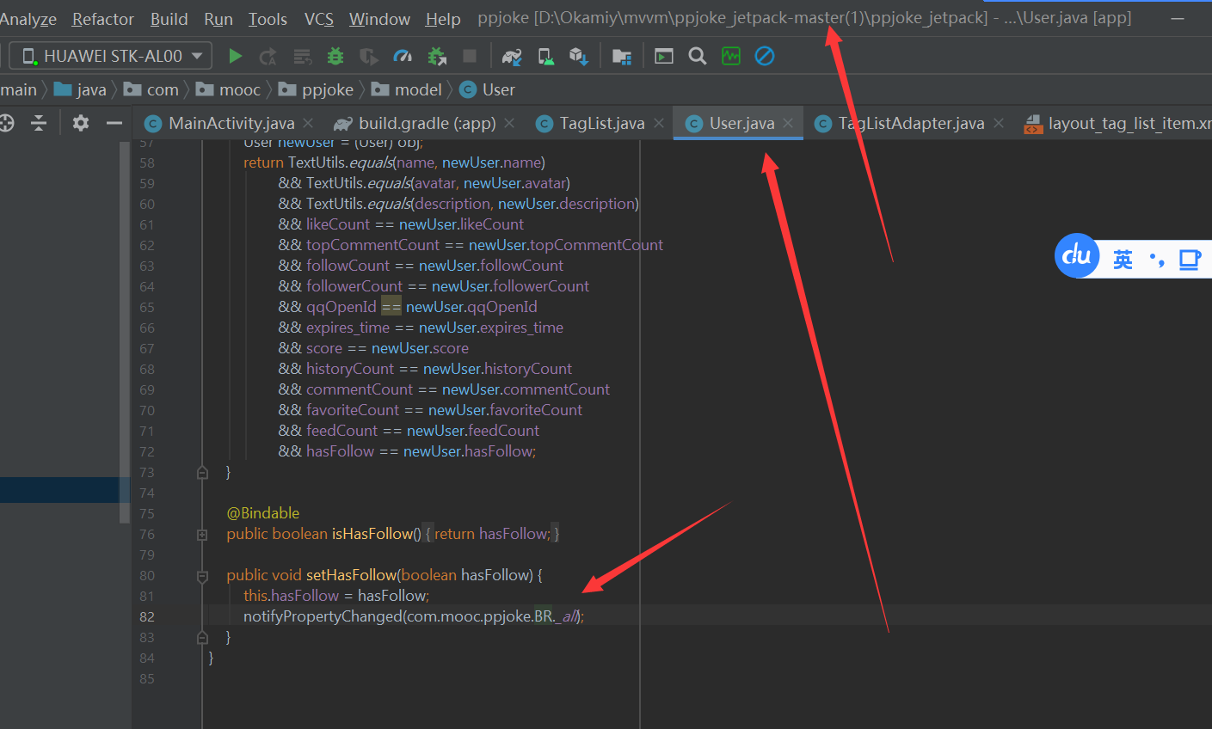Open the run anything terminal-window icon
This screenshot has height=729, width=1212.
point(664,56)
